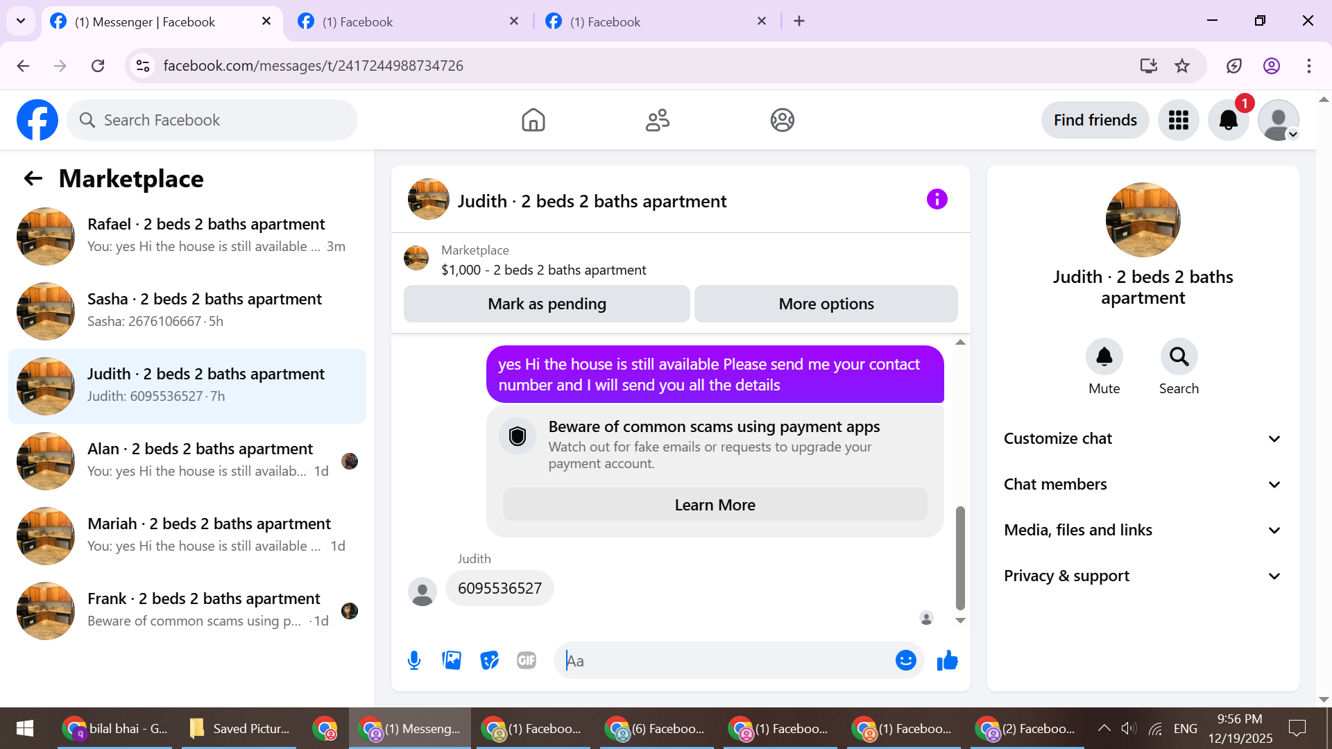Open conversation information purple icon

(x=937, y=200)
